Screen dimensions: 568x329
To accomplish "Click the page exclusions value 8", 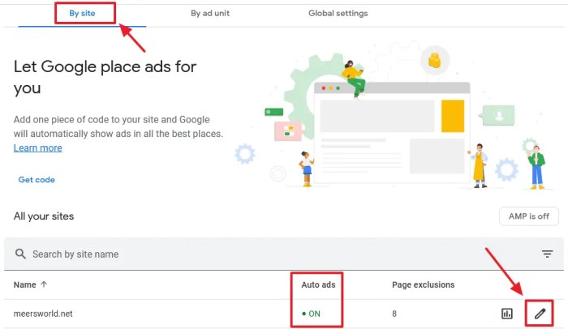I will click(x=394, y=314).
